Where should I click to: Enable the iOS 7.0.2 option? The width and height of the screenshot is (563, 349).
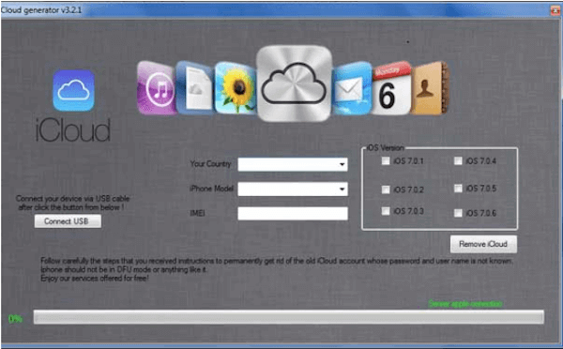tap(386, 190)
